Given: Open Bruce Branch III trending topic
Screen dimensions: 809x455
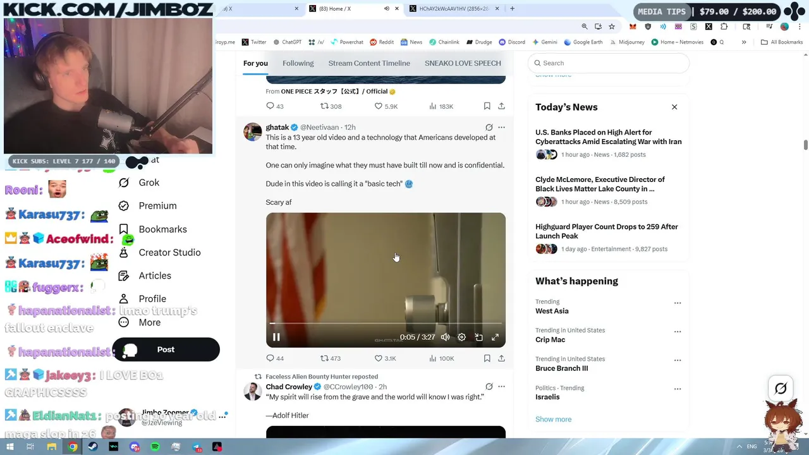Looking at the screenshot, I should tap(561, 368).
